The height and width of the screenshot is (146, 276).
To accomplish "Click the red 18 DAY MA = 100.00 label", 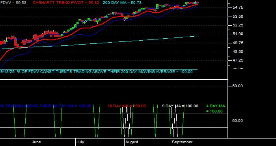I will point(127,106).
